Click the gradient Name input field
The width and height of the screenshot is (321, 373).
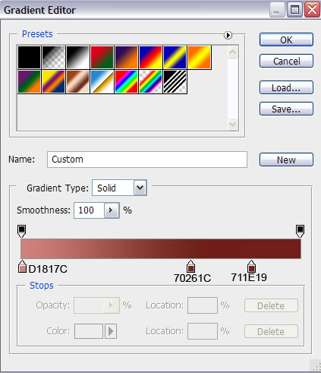pos(147,160)
